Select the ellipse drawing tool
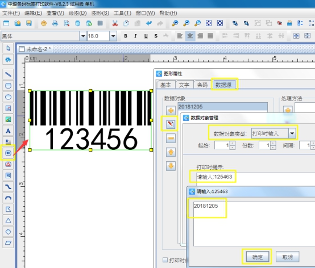This screenshot has width=315, height=268. (8, 97)
